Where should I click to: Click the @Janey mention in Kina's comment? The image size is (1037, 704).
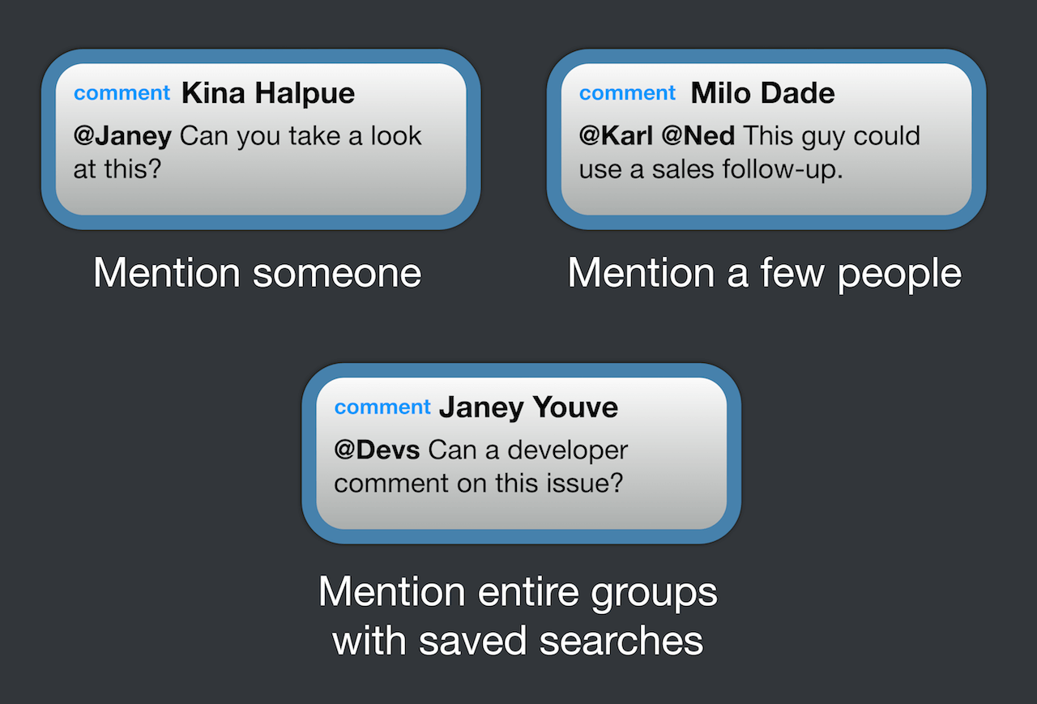(122, 135)
